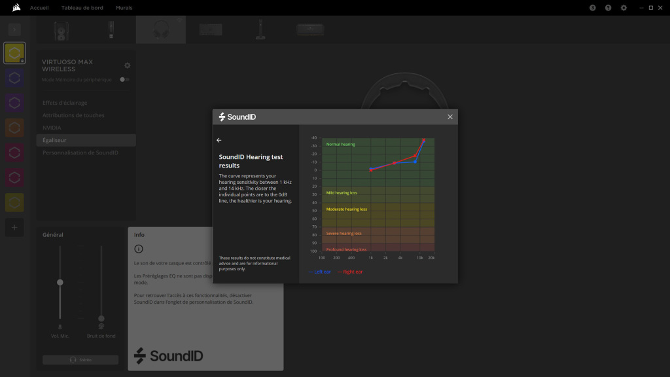
Task: Click the VIRTUOSO MAX WIRELESS device title
Action: tap(67, 65)
